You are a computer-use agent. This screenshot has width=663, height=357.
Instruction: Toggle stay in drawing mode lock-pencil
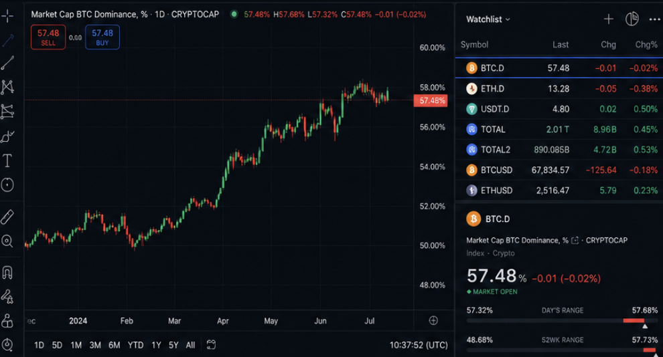[7, 297]
